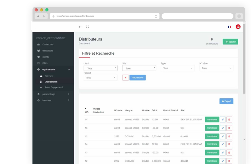Image resolution: width=252 pixels, height=164 pixels.
Task: Click the browser forward navigation arrow
Action: point(44,16)
